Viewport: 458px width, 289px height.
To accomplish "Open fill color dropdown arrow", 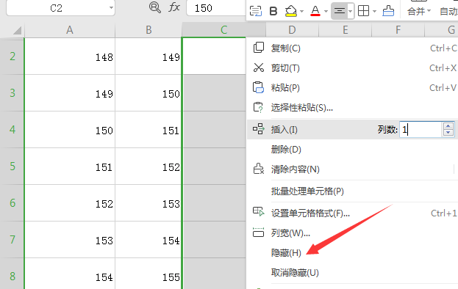I will 301,12.
